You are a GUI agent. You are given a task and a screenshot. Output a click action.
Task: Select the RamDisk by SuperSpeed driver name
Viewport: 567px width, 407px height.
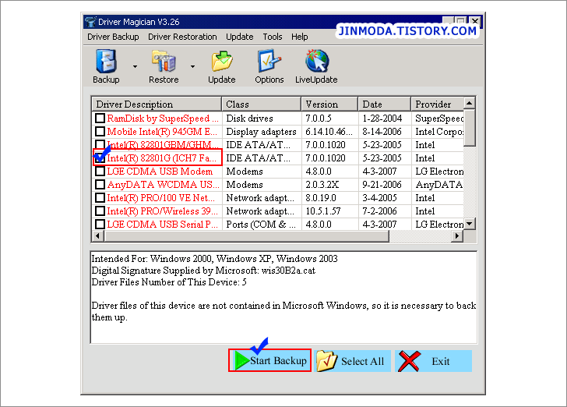[x=163, y=119]
